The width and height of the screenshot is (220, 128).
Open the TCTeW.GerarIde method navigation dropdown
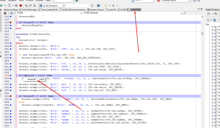tap(181, 13)
